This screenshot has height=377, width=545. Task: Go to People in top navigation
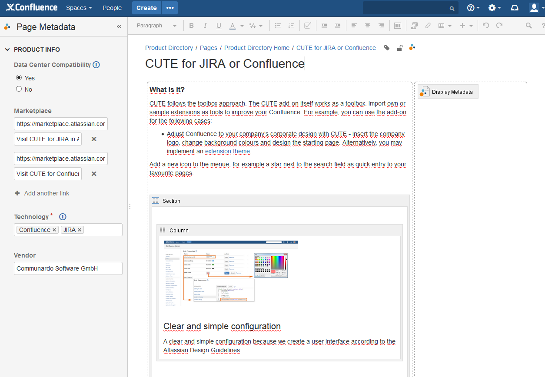(112, 8)
